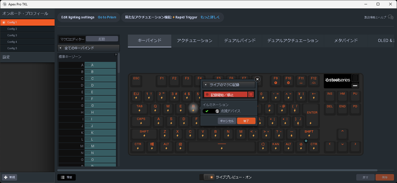397x183 pixels.
Task: Select the KAN key on keyboard diagram
Action: tap(276, 147)
